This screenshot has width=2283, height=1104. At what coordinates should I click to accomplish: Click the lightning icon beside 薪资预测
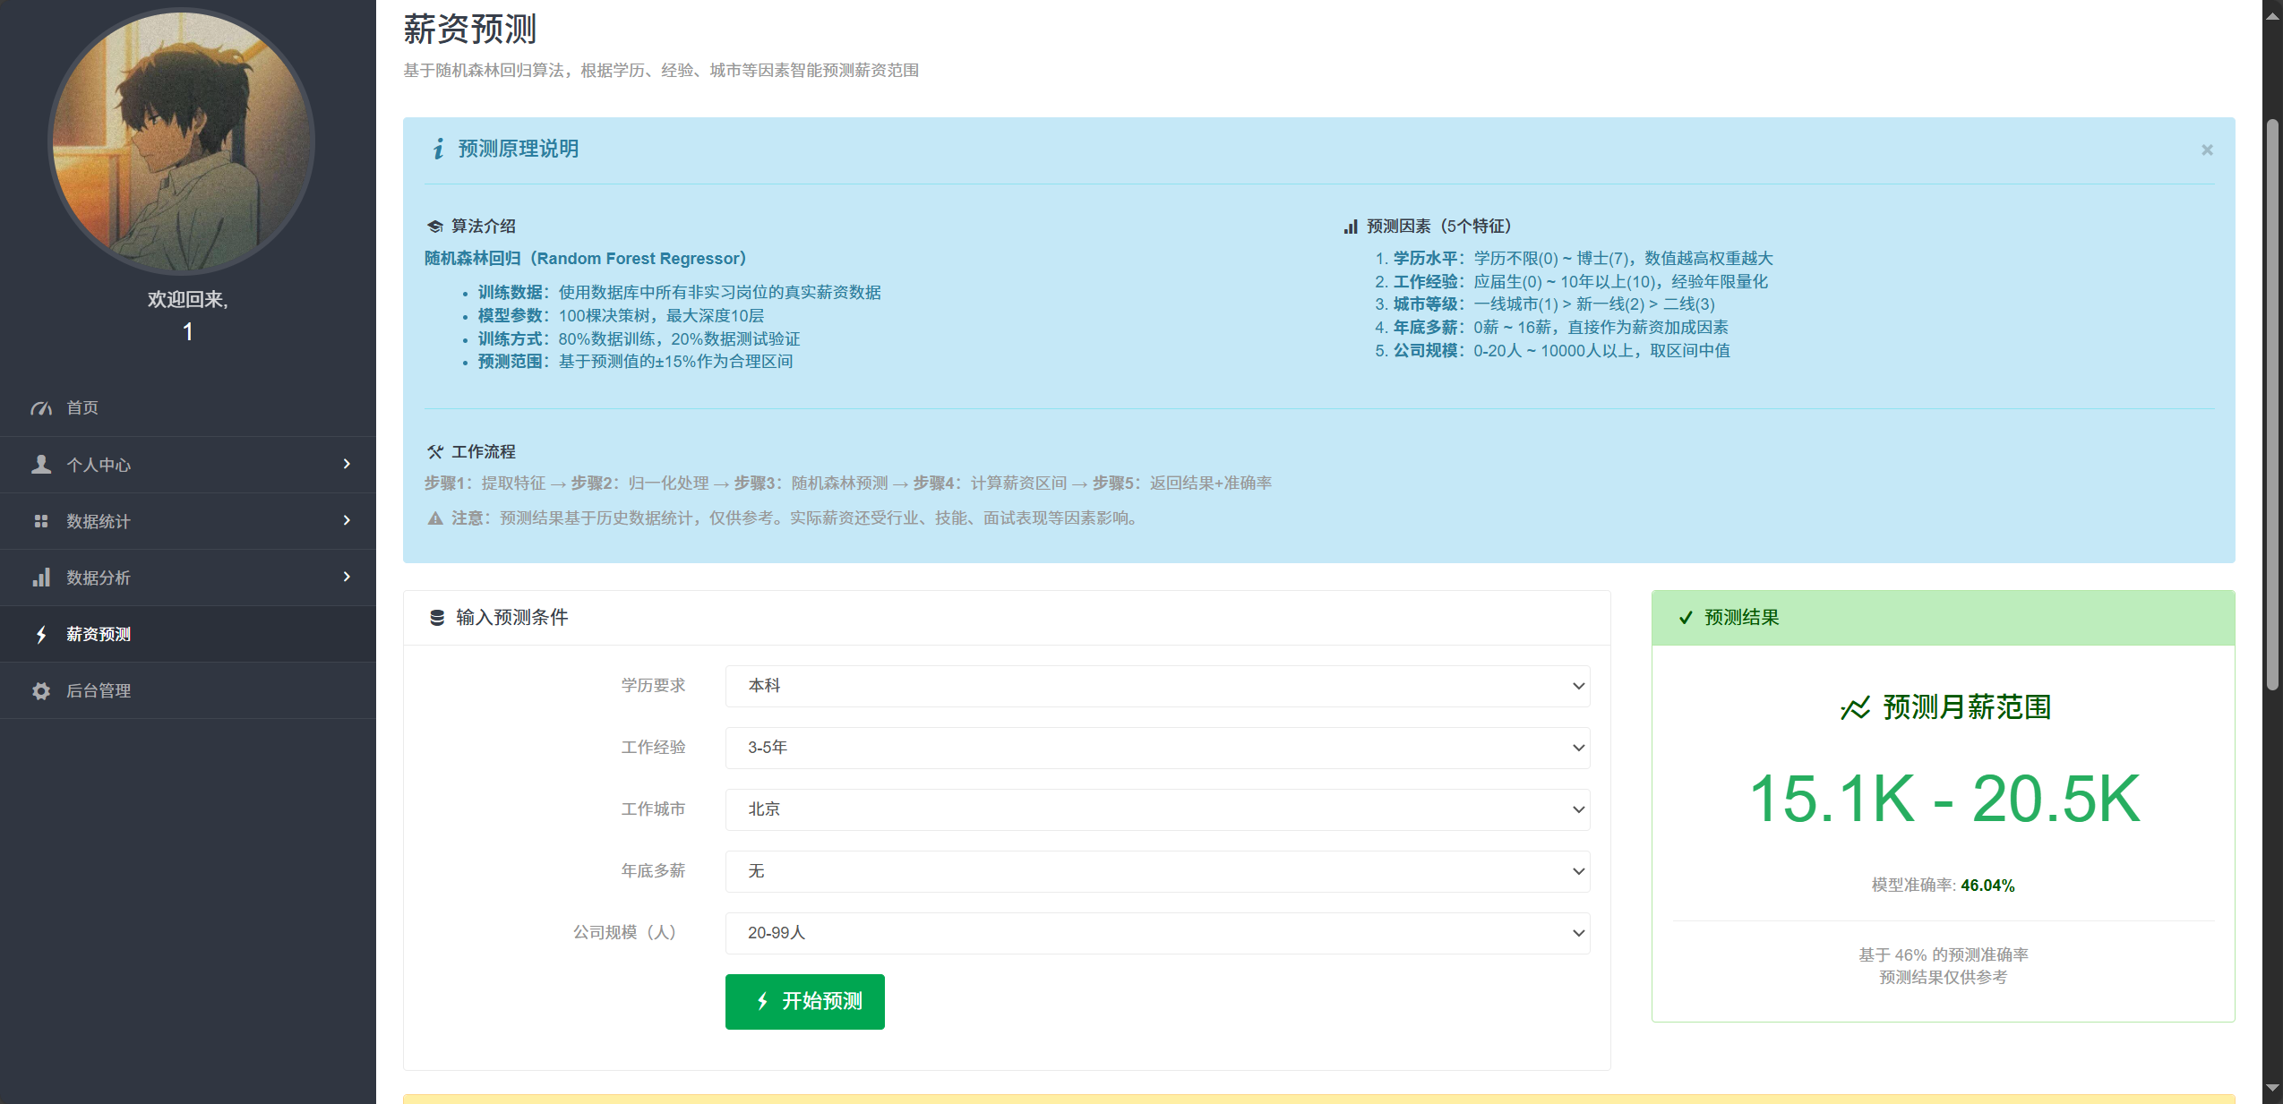(x=41, y=635)
